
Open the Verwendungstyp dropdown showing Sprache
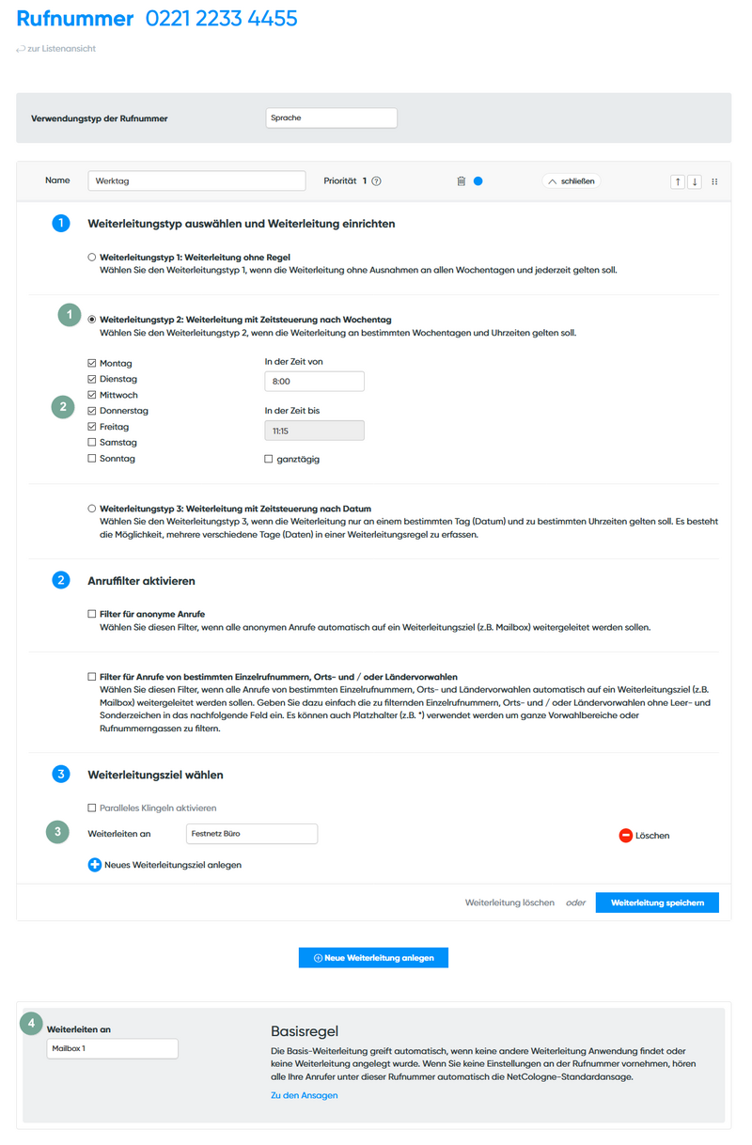tap(331, 118)
